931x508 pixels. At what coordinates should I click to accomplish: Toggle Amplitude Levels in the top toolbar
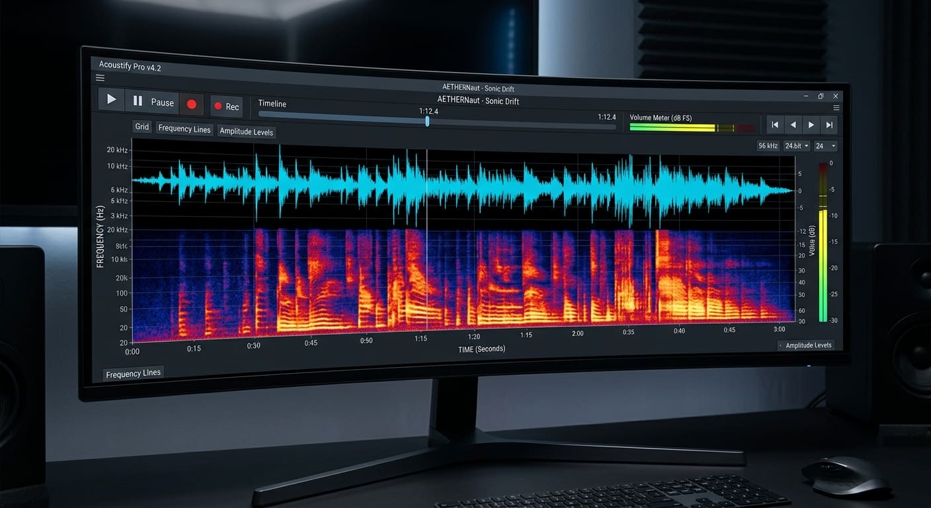click(246, 132)
